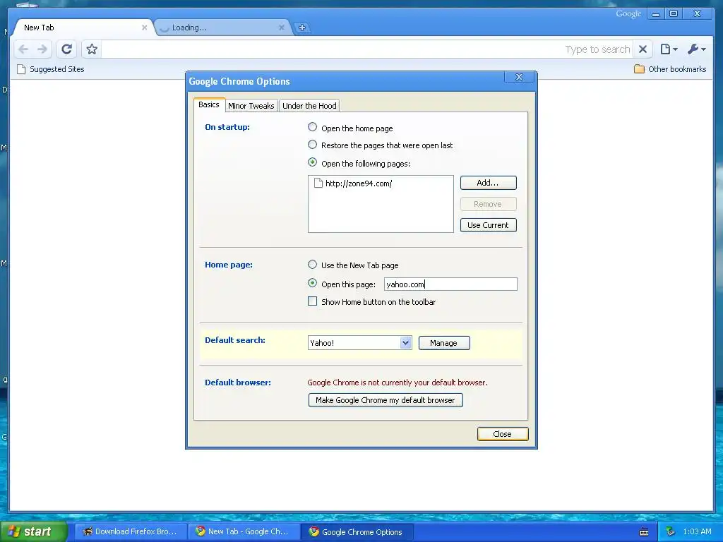Click the Type to search address bar
Screen dimensions: 723x542
(x=366, y=49)
